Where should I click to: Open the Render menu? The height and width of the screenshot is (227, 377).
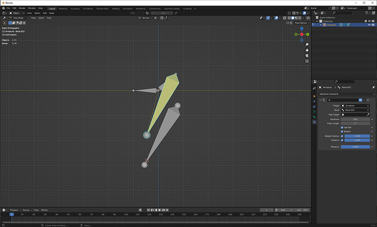click(x=22, y=8)
